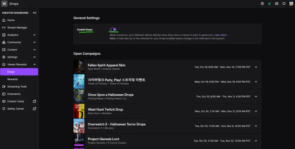Open Creator Camp external link icon
Image resolution: width=295 pixels, height=149 pixels.
click(35, 101)
